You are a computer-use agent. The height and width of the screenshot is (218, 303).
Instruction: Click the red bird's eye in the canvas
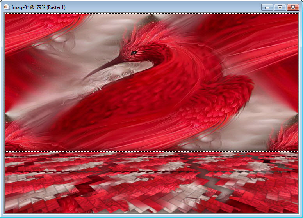pos(134,53)
